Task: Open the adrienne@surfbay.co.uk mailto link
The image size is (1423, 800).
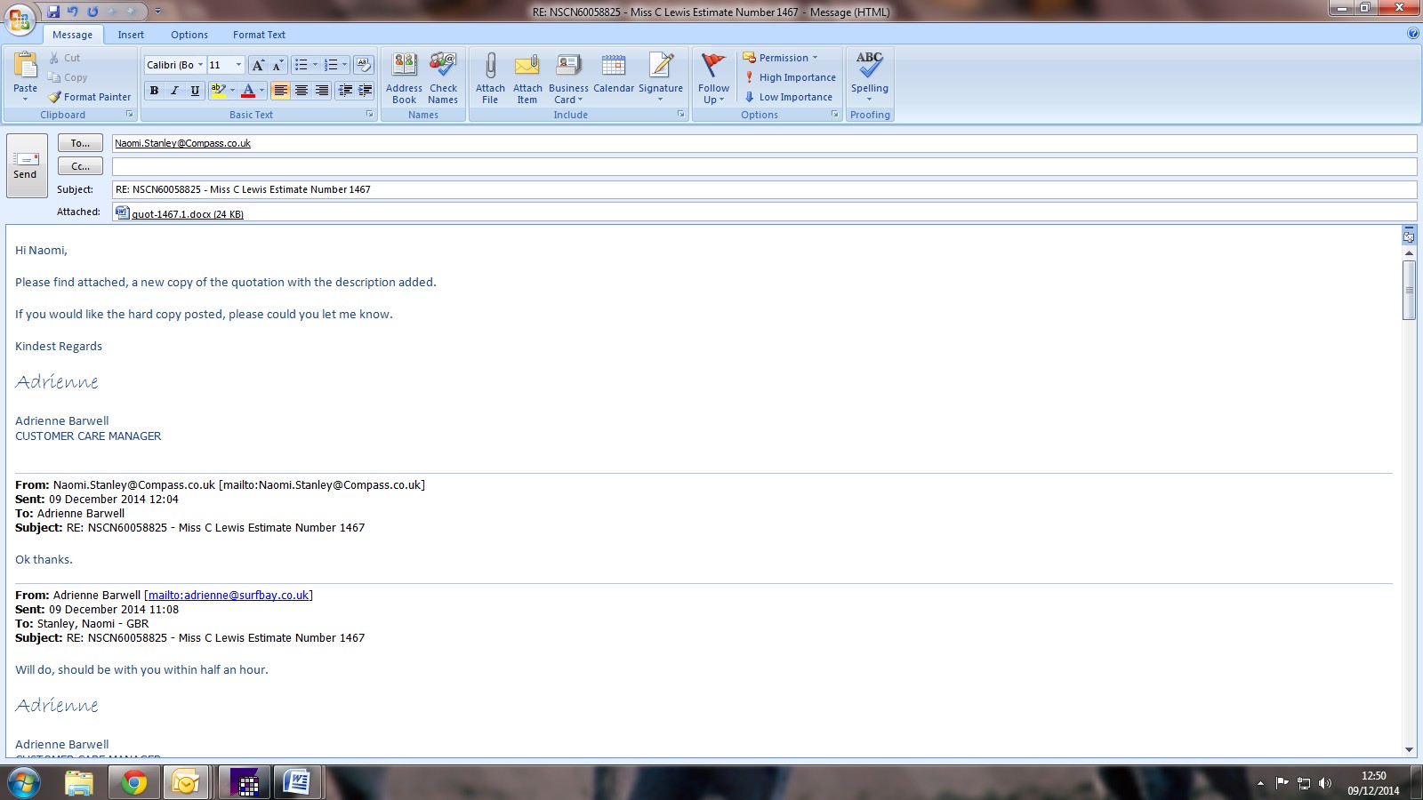Action: [x=229, y=596]
